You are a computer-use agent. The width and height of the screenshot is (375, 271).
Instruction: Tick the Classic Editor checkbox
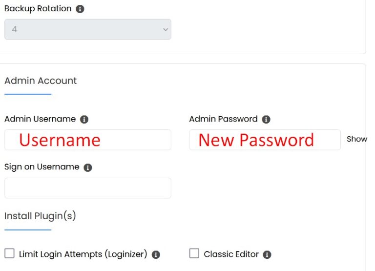click(194, 253)
